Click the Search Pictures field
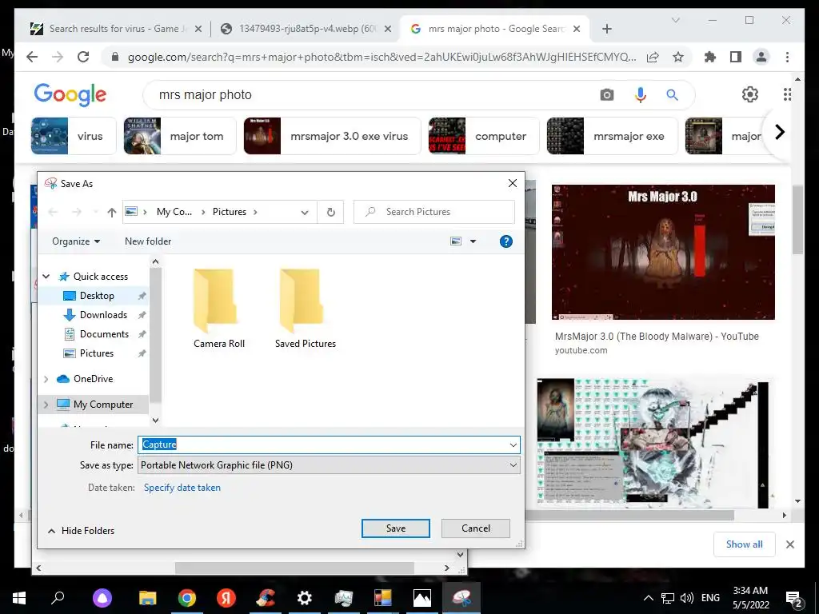This screenshot has height=614, width=819. pyautogui.click(x=434, y=212)
